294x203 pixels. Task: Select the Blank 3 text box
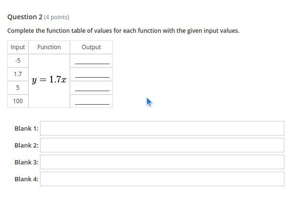[162, 162]
